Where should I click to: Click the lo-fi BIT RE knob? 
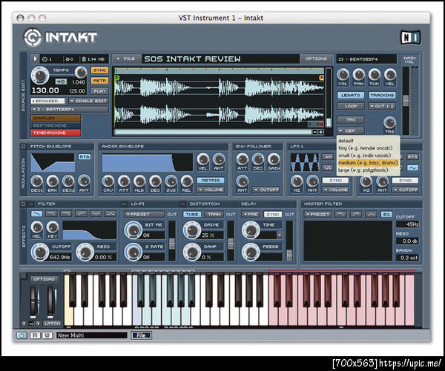click(x=133, y=230)
